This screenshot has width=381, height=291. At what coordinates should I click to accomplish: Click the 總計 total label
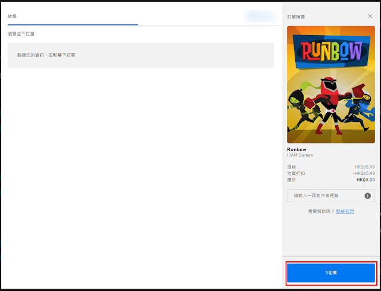pos(292,180)
